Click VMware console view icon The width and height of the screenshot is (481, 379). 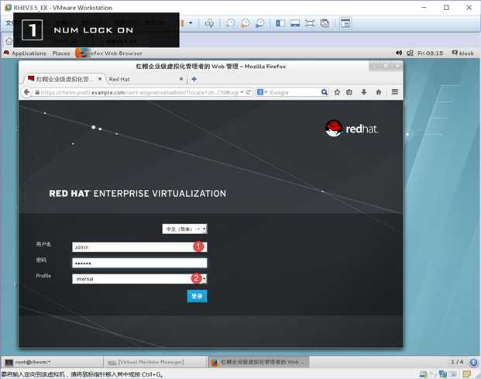345,23
